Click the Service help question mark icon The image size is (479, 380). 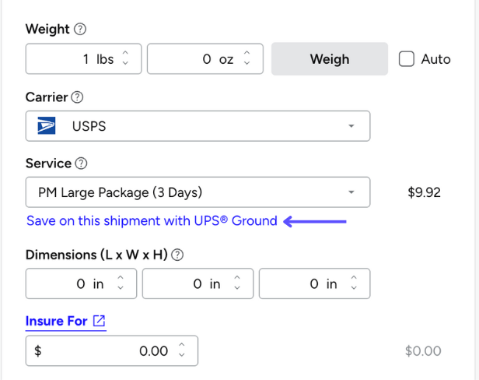[82, 164]
